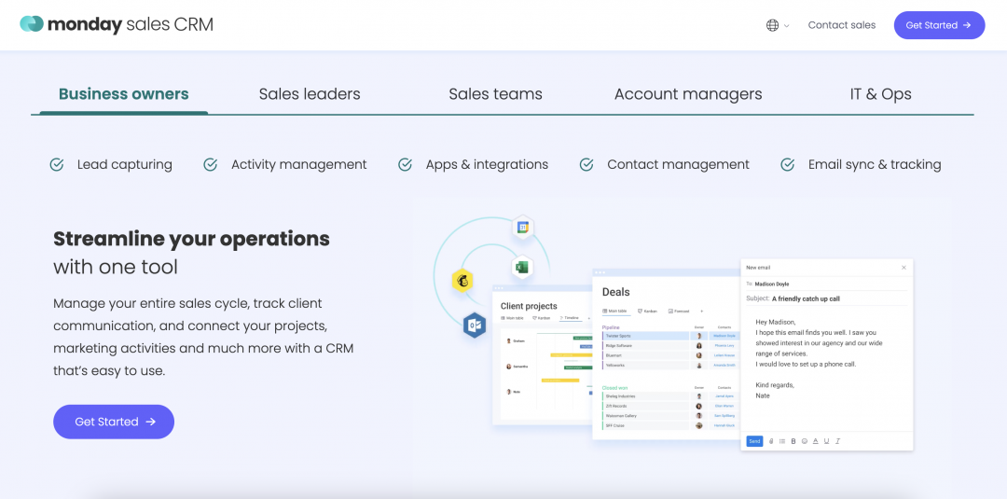Open the Contact sales link
Screen dimensions: 1007x499
pos(841,25)
